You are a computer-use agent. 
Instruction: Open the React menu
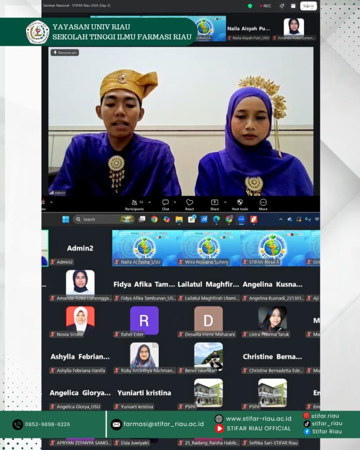[189, 205]
